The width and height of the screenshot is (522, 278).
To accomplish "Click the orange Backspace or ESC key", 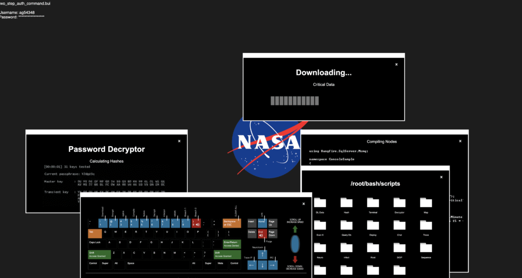I will [232, 223].
